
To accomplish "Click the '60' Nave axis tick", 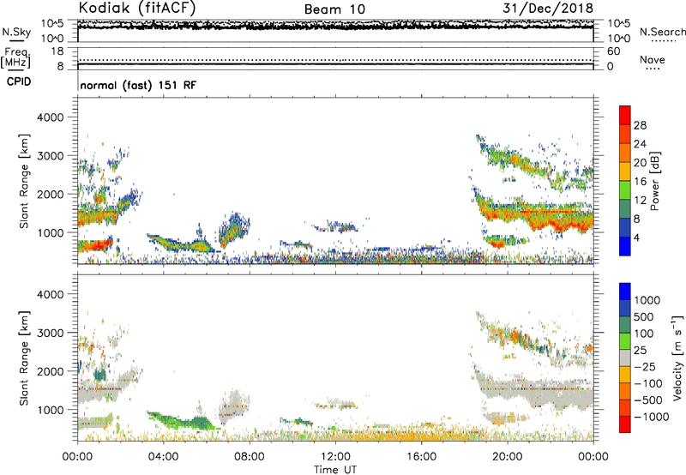I will 613,51.
